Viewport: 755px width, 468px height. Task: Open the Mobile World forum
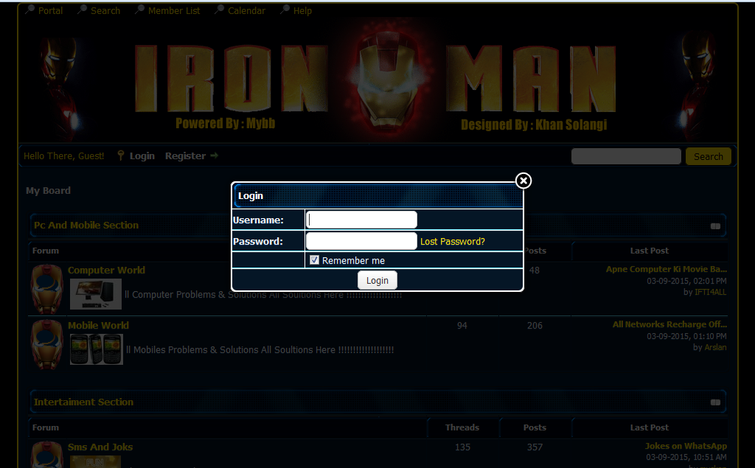click(x=98, y=326)
